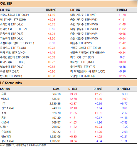Select 소형 가치주 ETF (IWN) label
Viewport: 138px width, 148px height.
84,24
